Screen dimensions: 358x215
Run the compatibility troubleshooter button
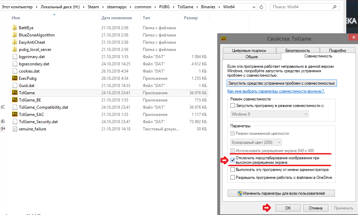tap(282, 83)
